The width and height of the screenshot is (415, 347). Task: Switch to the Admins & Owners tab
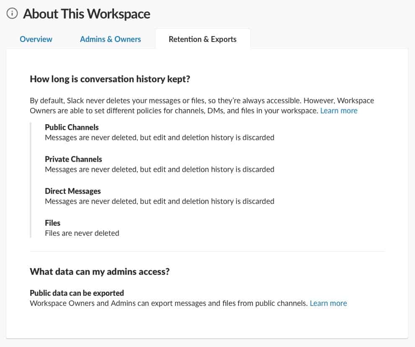[110, 39]
